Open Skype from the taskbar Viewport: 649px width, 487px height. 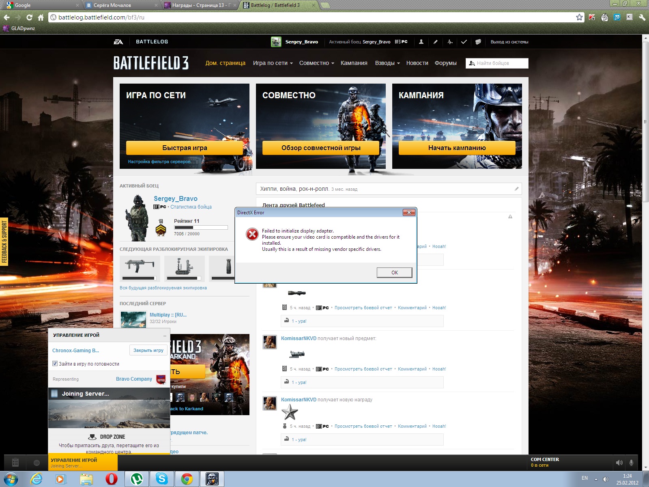[x=162, y=479]
